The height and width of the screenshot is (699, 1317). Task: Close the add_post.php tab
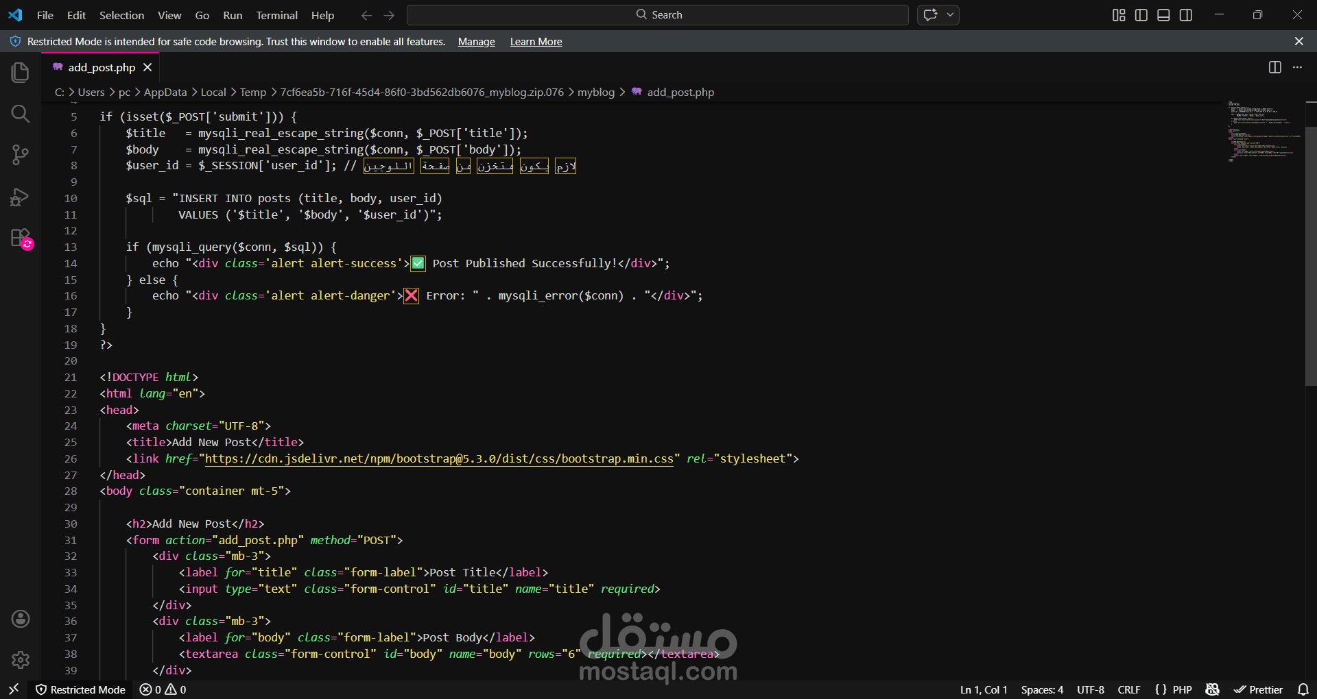point(147,67)
